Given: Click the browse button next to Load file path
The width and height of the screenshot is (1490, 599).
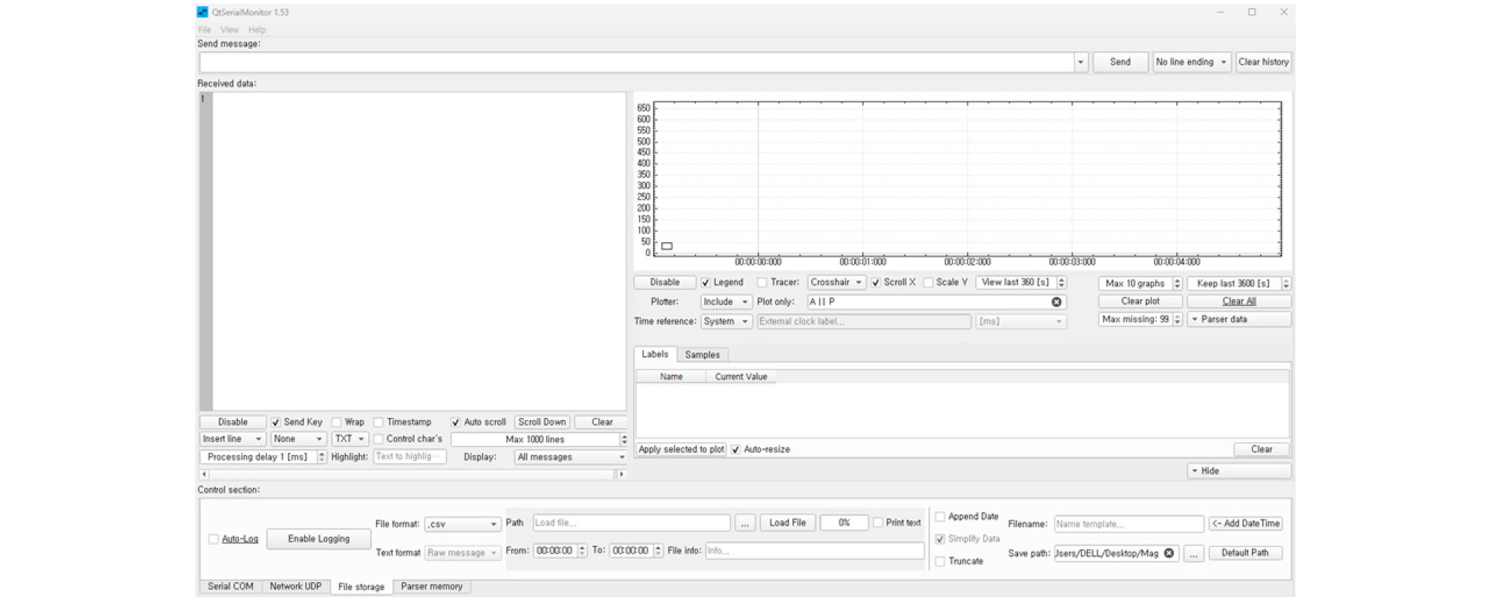Looking at the screenshot, I should coord(744,523).
